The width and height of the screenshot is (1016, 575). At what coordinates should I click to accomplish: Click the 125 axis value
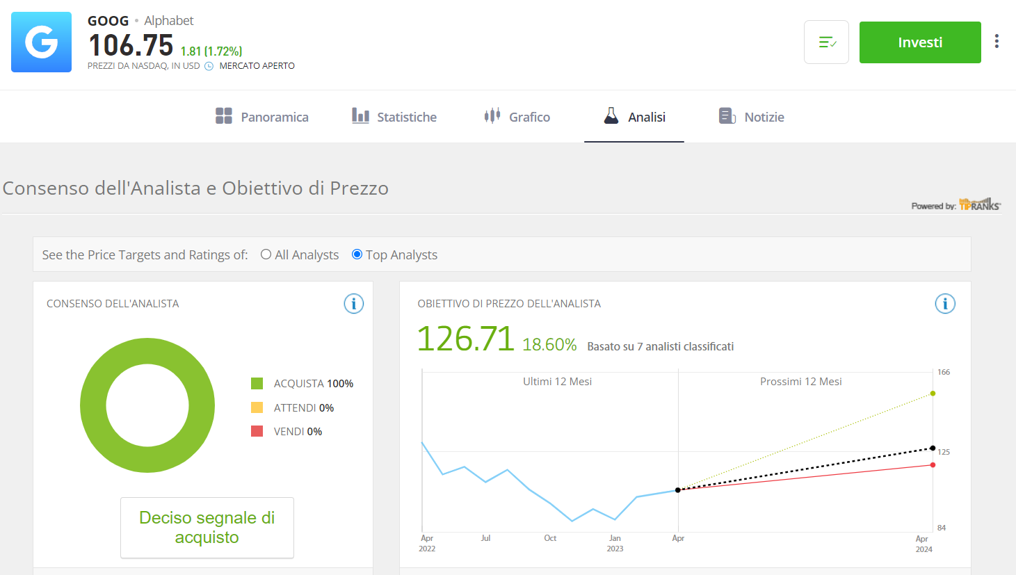(944, 452)
